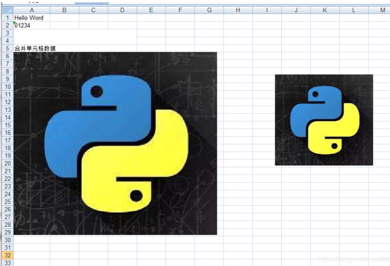Select row 21 header
The image size is (390, 266).
click(8, 171)
